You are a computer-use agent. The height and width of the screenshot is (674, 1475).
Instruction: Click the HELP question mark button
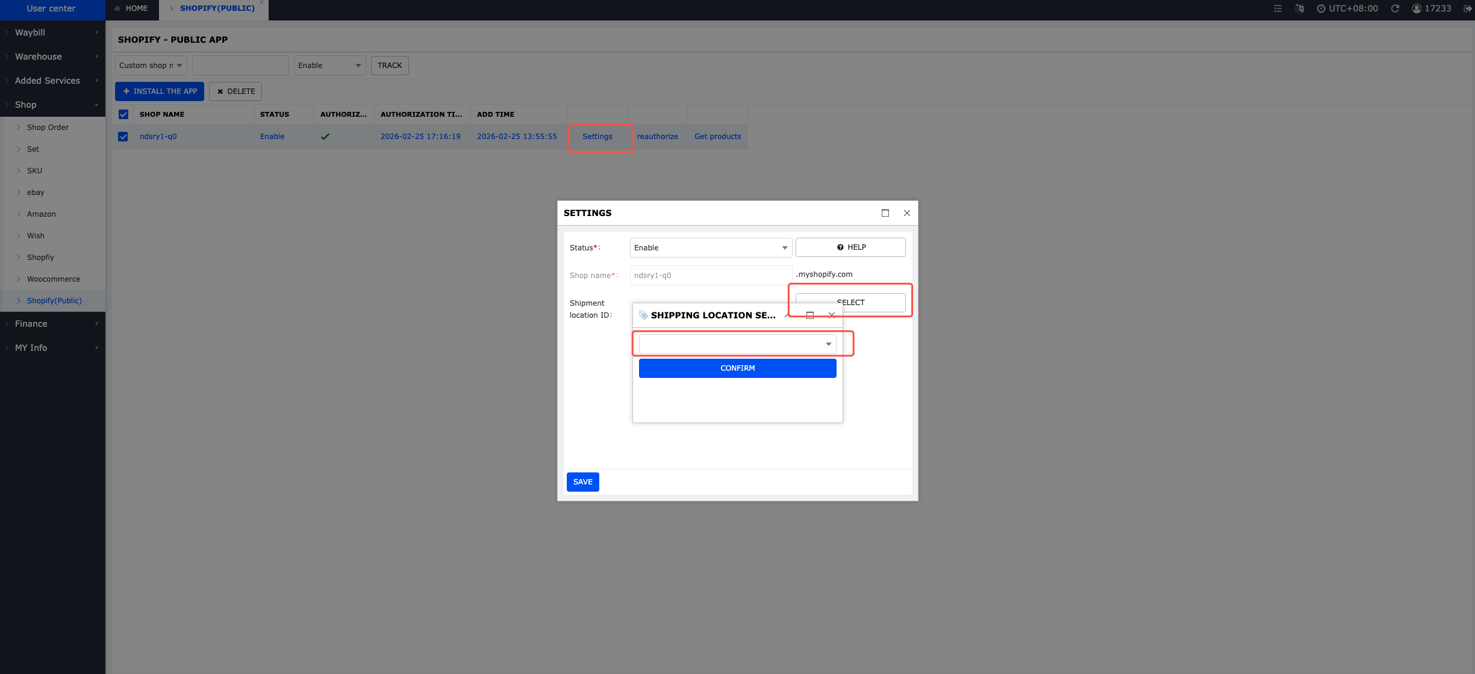pyautogui.click(x=850, y=247)
